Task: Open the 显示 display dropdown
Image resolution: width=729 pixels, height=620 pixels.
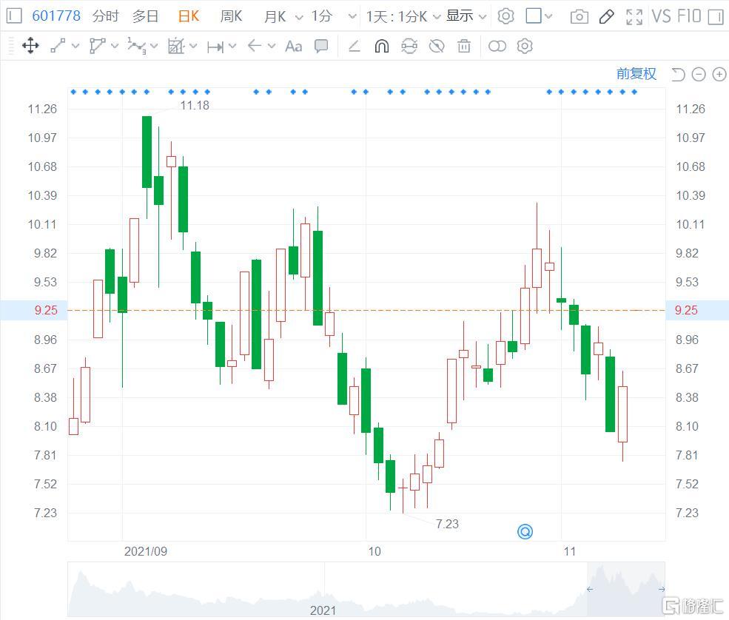Action: (x=466, y=16)
